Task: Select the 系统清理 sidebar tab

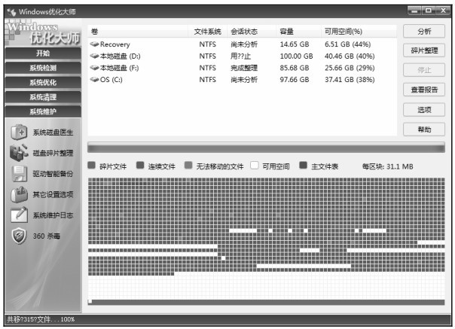Action: (43, 97)
